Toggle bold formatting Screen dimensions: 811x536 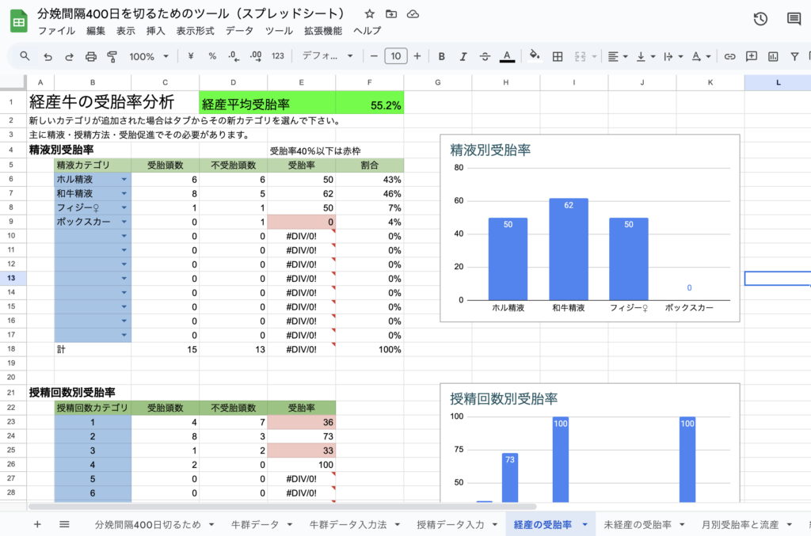(x=442, y=56)
